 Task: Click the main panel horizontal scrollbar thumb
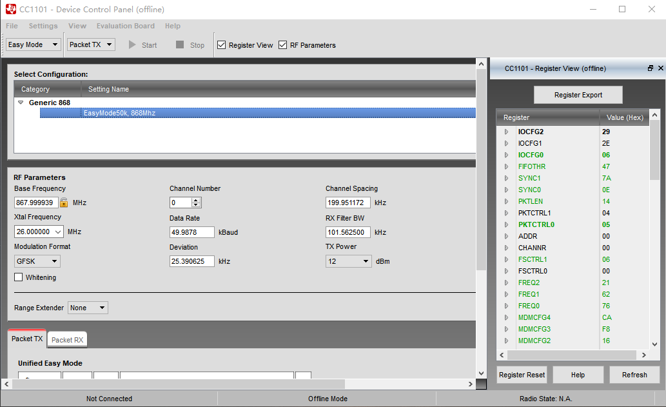[x=179, y=384]
